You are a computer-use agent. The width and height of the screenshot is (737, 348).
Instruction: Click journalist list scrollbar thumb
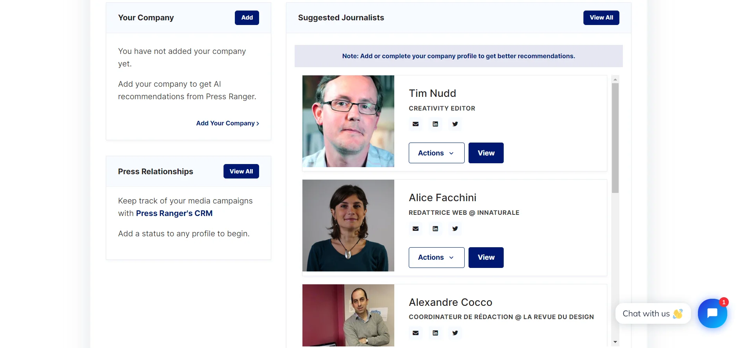click(x=615, y=138)
